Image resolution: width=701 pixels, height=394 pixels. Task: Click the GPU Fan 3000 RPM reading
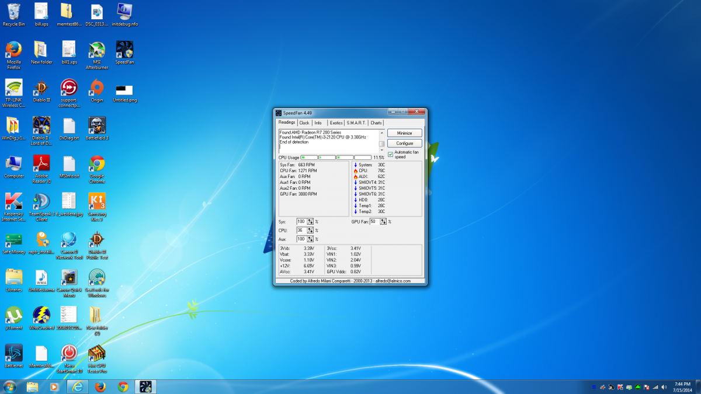click(x=299, y=194)
